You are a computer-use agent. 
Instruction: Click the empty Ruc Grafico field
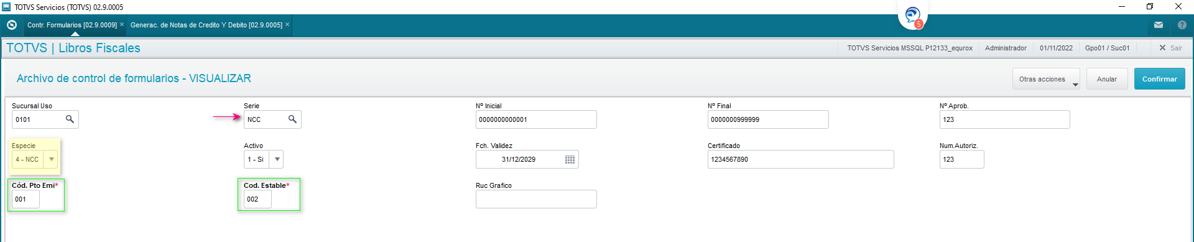click(x=536, y=199)
